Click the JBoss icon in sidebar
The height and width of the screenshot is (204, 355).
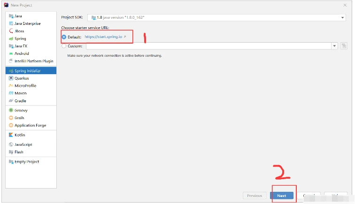(11, 31)
